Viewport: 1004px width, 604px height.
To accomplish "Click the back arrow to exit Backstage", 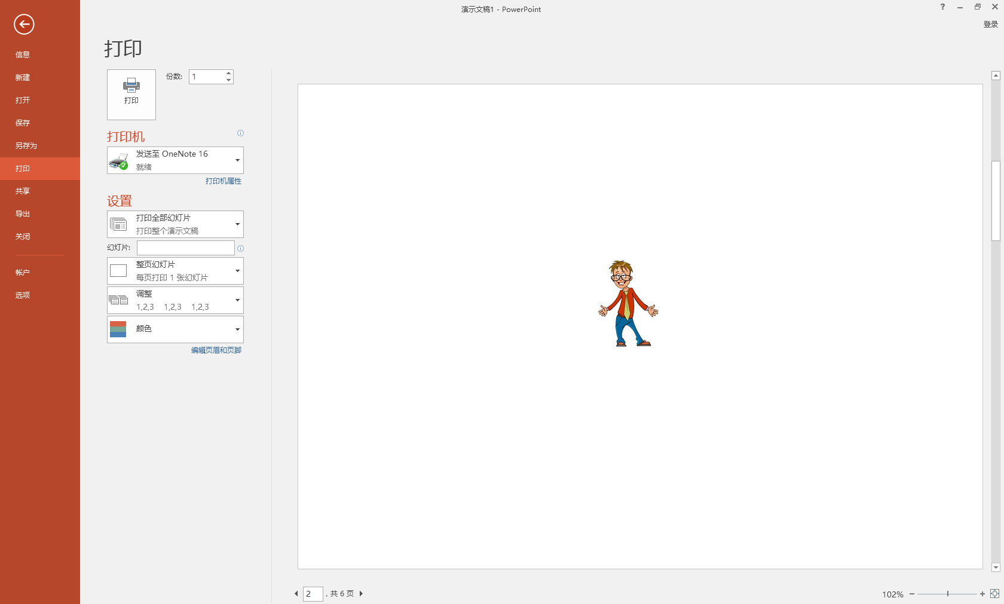I will point(24,25).
